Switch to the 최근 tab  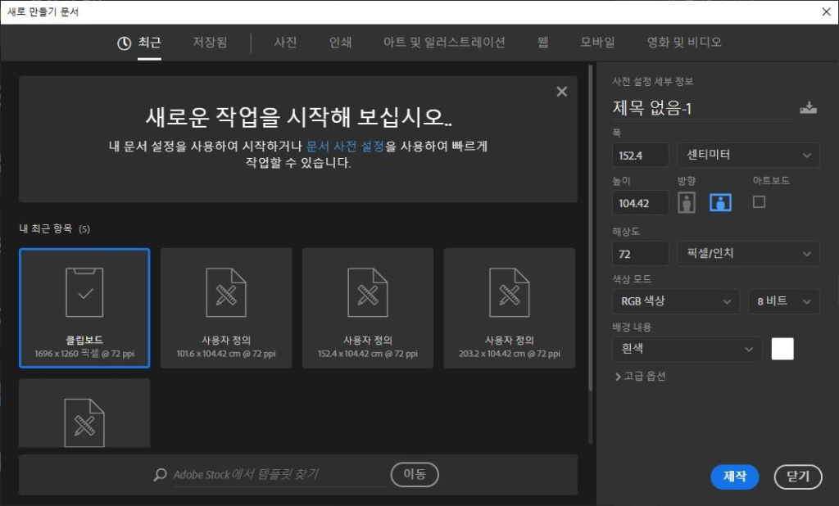pyautogui.click(x=149, y=43)
